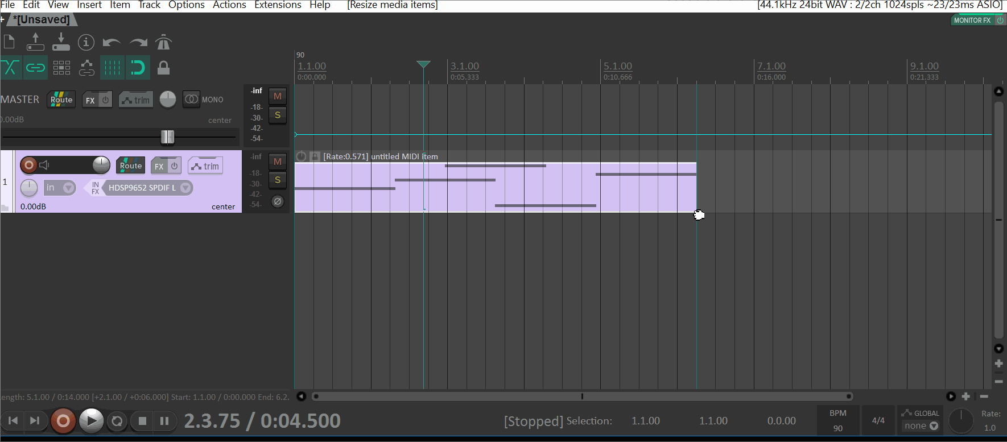Solo track 1
Image resolution: width=1007 pixels, height=442 pixels.
click(278, 180)
